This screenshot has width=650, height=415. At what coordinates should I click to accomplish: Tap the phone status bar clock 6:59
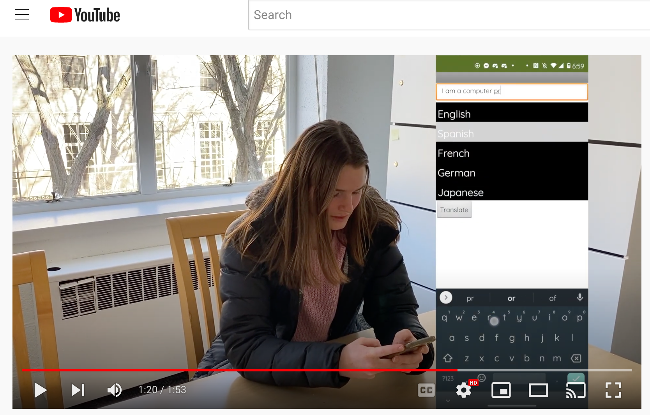click(578, 66)
